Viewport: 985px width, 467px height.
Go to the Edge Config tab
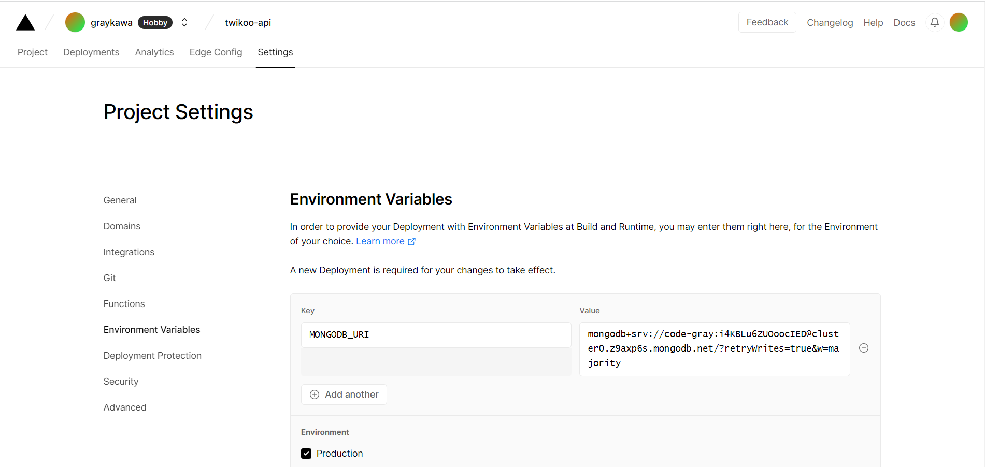(x=216, y=52)
